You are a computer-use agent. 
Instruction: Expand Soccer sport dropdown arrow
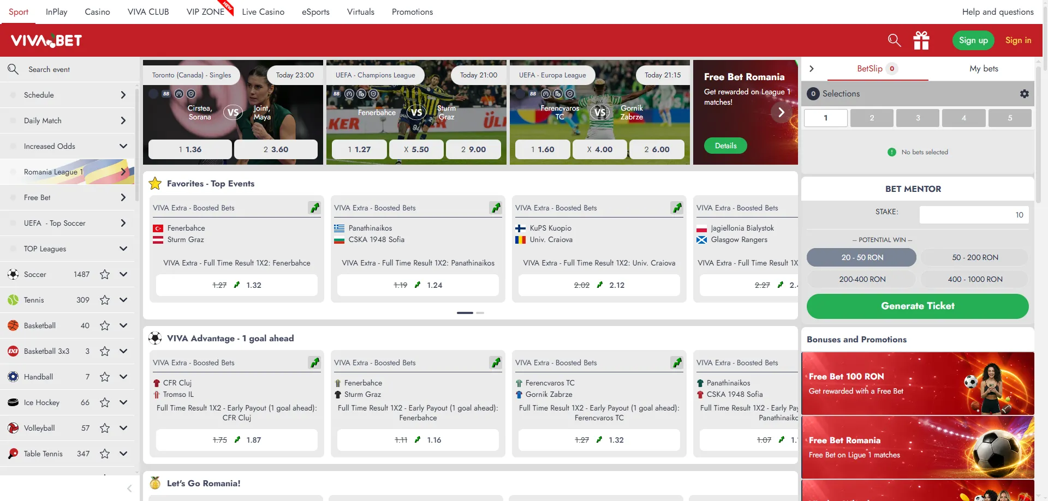point(123,274)
